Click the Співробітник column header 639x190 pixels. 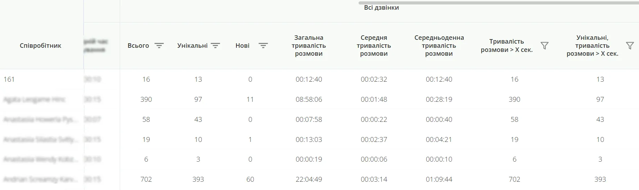coord(41,46)
